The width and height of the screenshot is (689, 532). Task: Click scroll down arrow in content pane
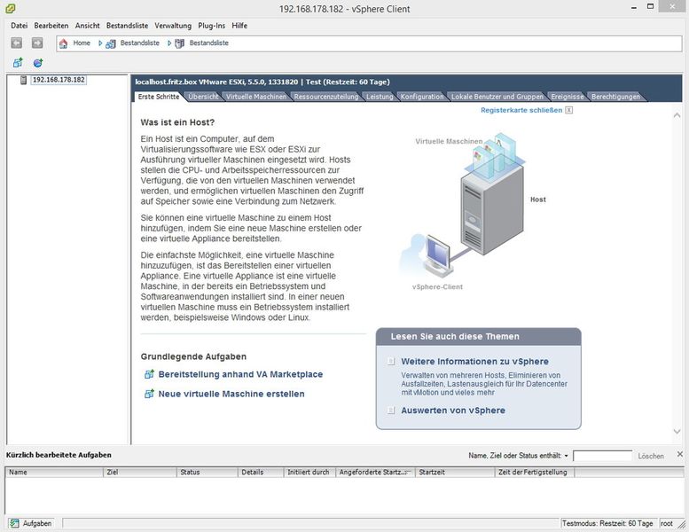[677, 432]
